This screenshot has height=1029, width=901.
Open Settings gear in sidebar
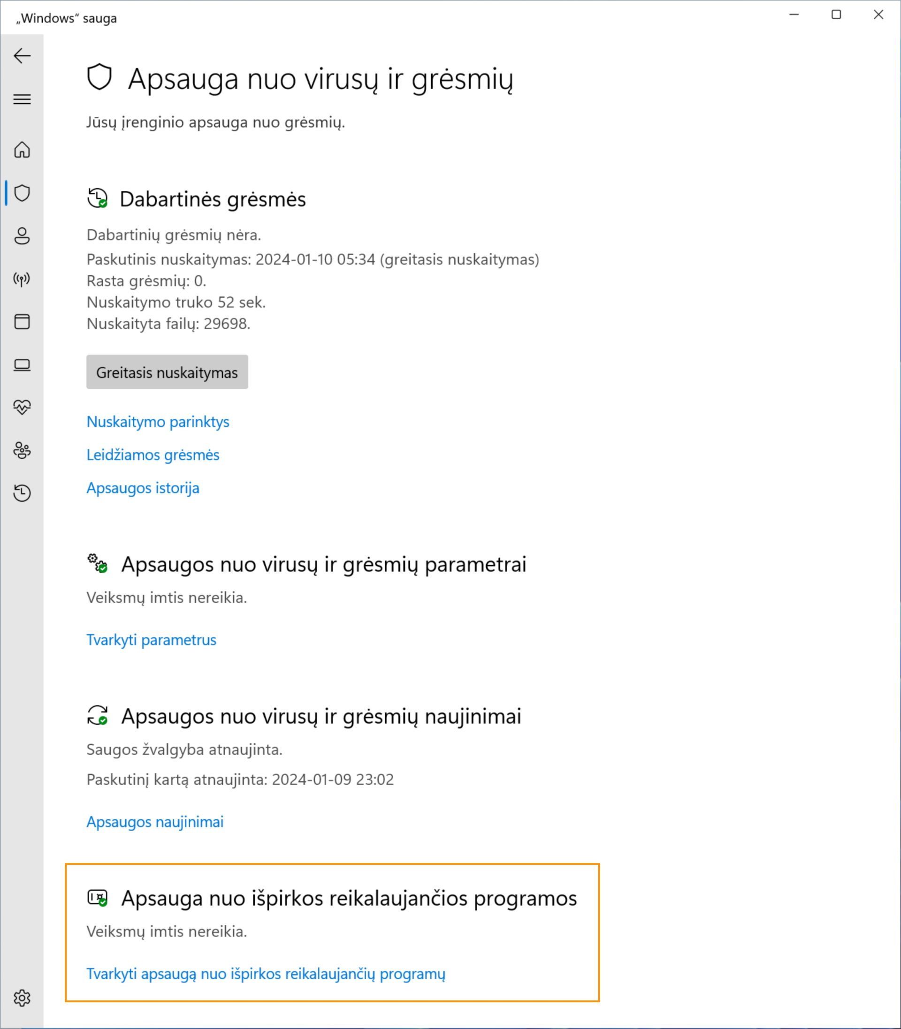click(22, 998)
